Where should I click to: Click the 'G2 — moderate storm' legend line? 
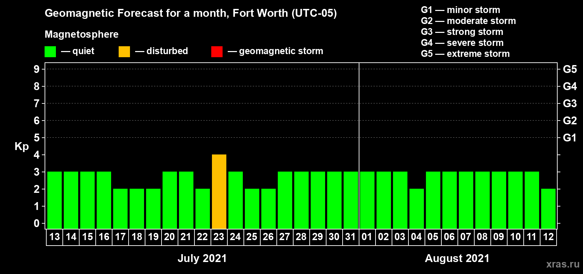pos(468,21)
